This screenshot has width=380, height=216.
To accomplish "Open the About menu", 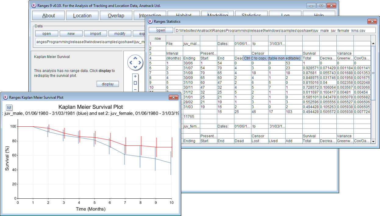I will tap(48, 16).
